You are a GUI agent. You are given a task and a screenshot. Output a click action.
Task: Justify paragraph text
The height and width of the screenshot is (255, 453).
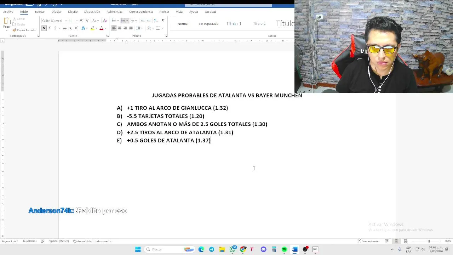click(x=131, y=28)
